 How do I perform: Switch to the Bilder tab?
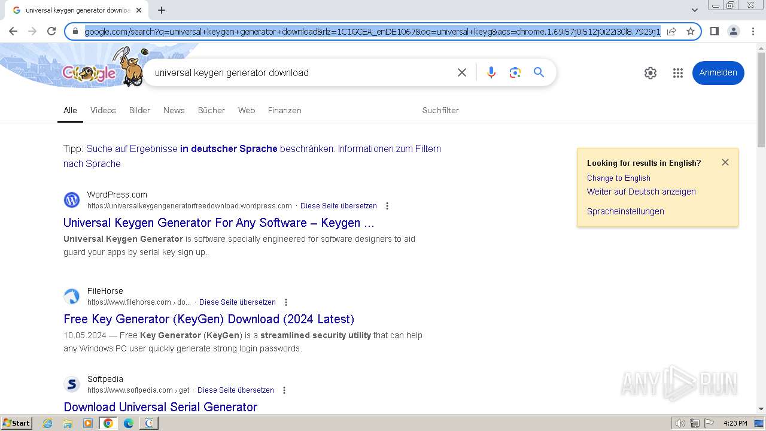[139, 110]
